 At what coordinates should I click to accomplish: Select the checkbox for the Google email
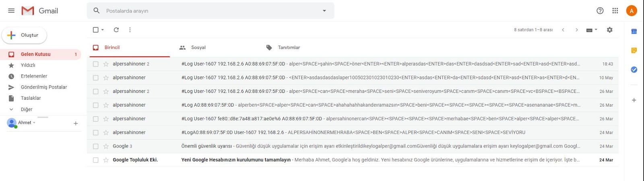point(95,146)
